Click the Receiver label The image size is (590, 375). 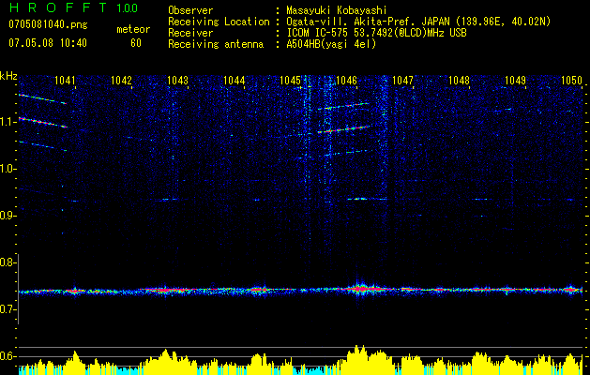[x=190, y=33]
